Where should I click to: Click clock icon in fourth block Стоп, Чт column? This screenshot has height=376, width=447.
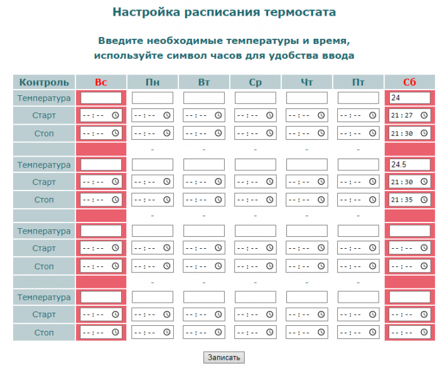321,332
